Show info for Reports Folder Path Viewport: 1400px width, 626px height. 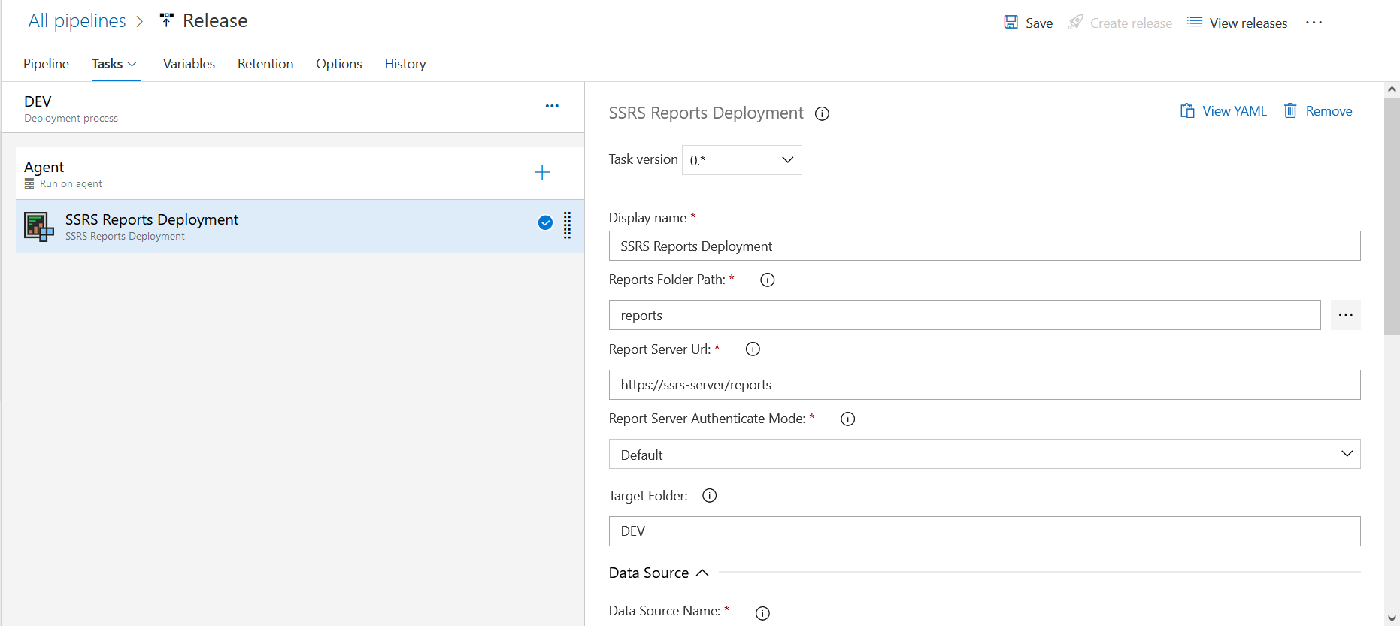[767, 280]
